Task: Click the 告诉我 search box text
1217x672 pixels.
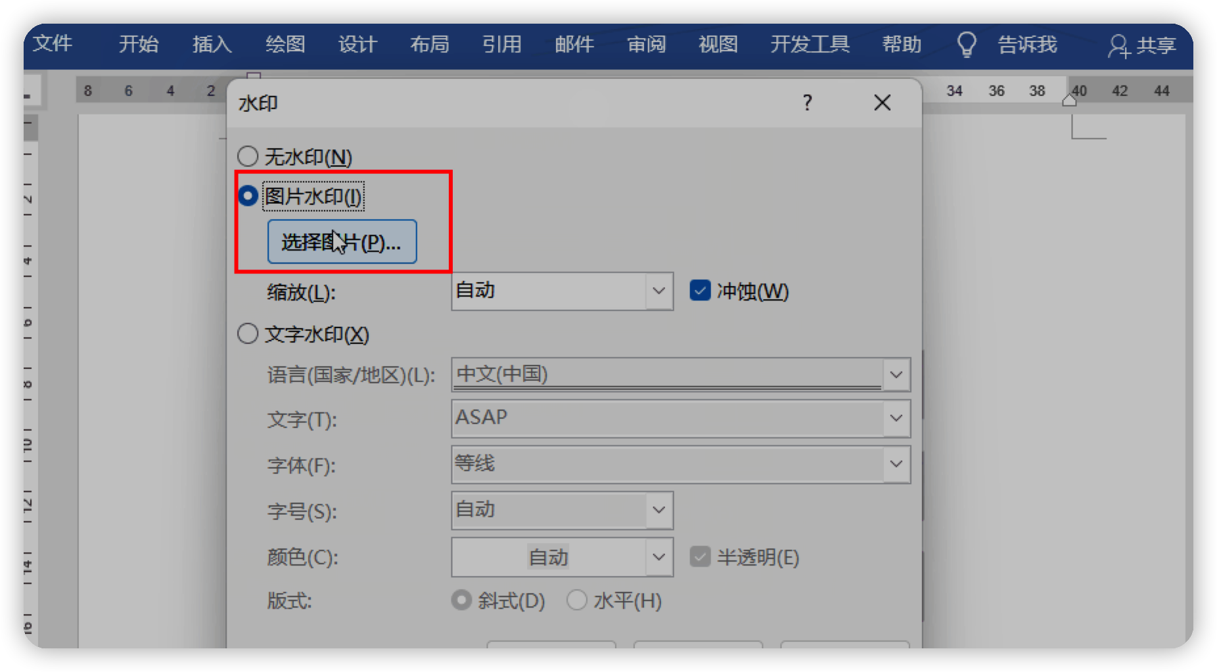Action: pos(1028,44)
